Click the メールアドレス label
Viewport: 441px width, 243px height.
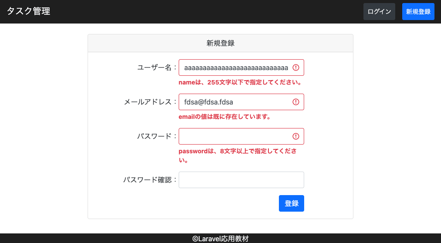[150, 102]
